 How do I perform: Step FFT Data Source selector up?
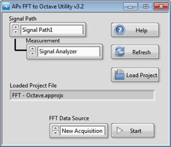coord(55,128)
